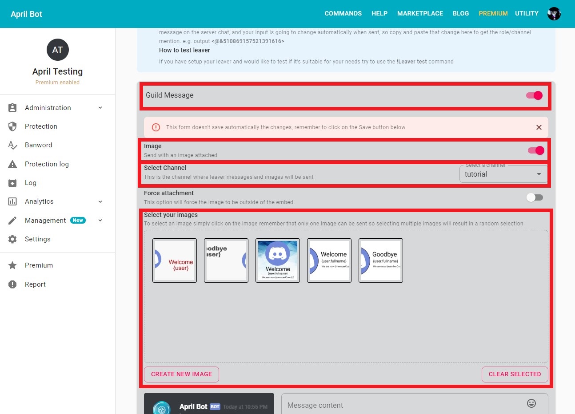Open Banword in the sidebar
This screenshot has height=414, width=575.
(x=58, y=145)
